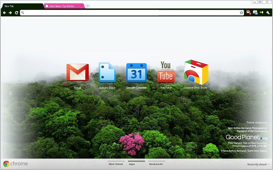Click the yellow arrow extension icon

(x=261, y=12)
